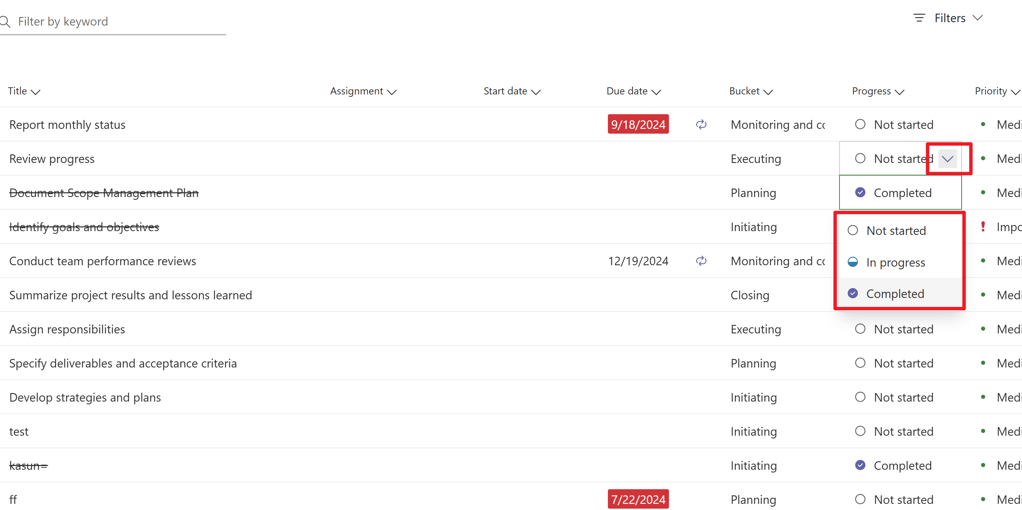Click the overdue 9/18/2024 due date badge
Image resolution: width=1022 pixels, height=510 pixels.
(x=638, y=124)
